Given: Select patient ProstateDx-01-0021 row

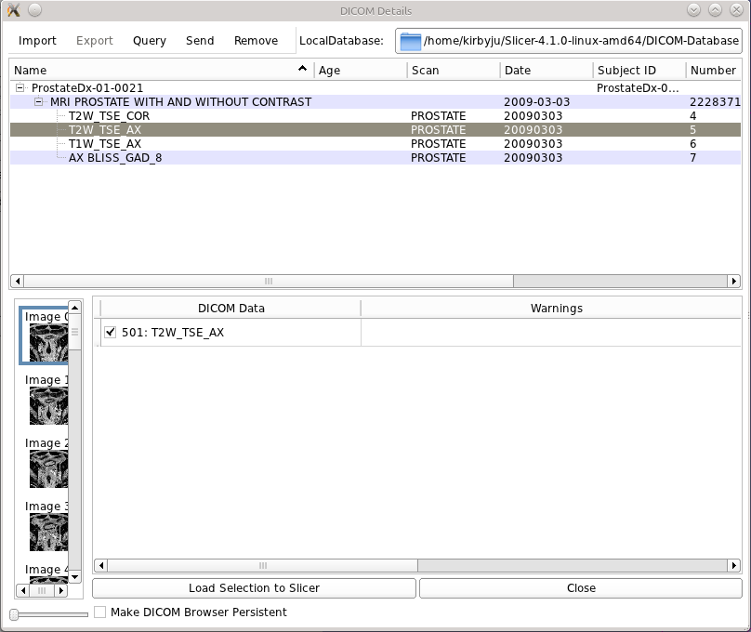Looking at the screenshot, I should [375, 88].
